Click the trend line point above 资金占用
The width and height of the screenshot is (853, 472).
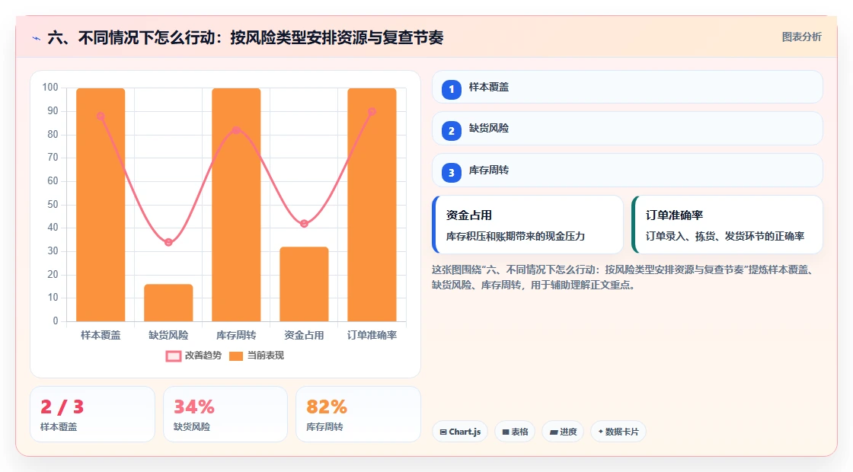[304, 224]
